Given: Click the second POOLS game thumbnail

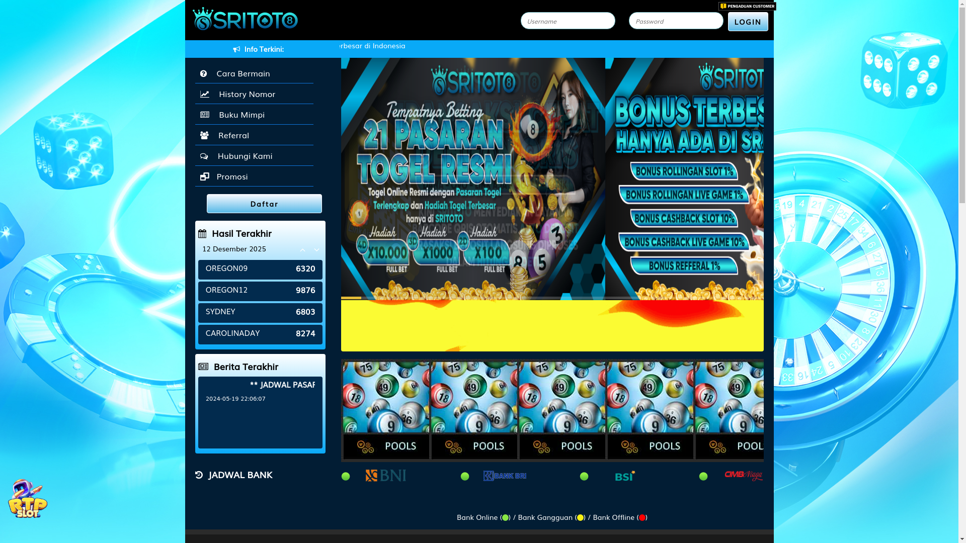Looking at the screenshot, I should (x=474, y=410).
